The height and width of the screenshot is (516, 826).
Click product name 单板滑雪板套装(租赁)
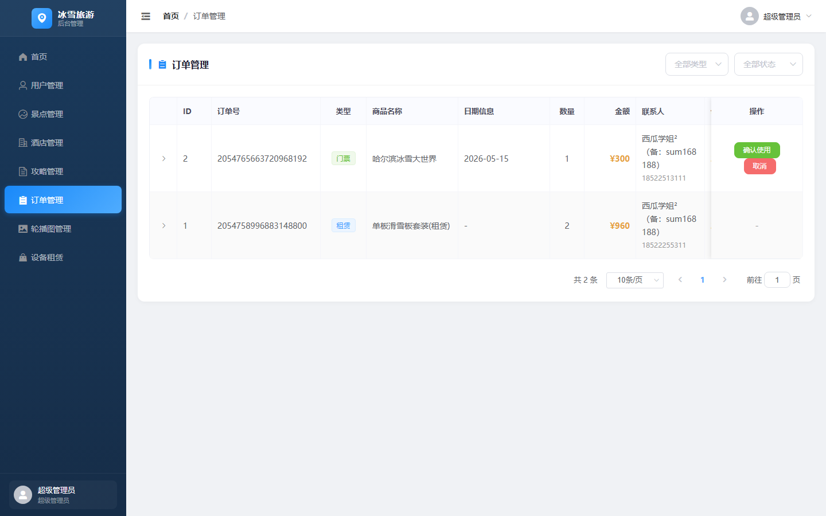coord(411,226)
